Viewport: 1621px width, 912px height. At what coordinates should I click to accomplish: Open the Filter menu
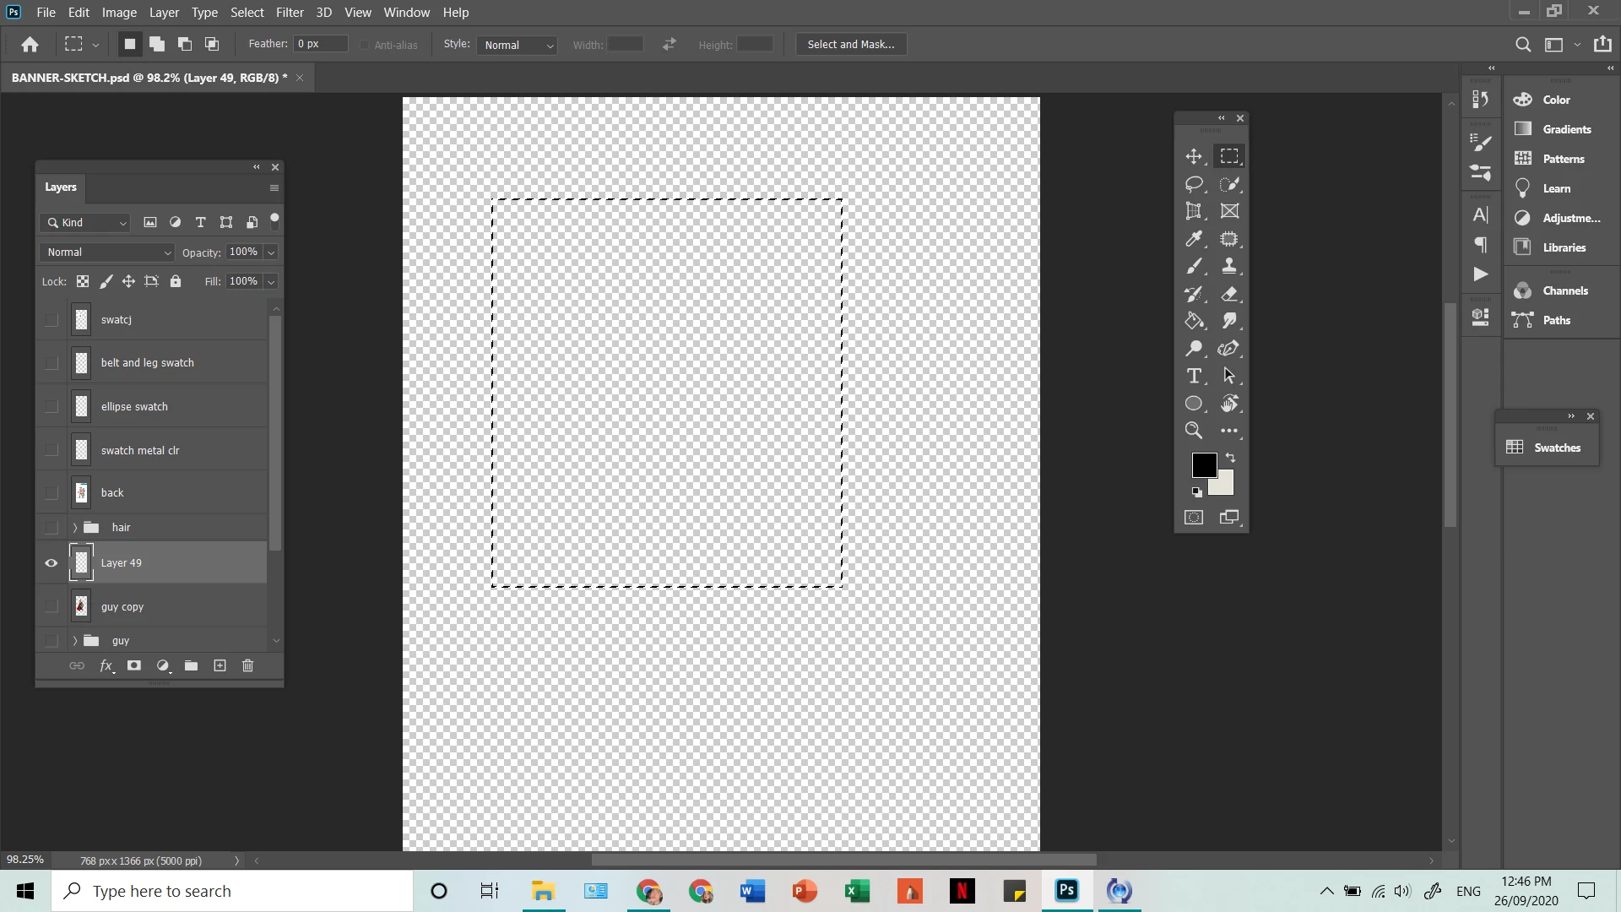pyautogui.click(x=290, y=13)
